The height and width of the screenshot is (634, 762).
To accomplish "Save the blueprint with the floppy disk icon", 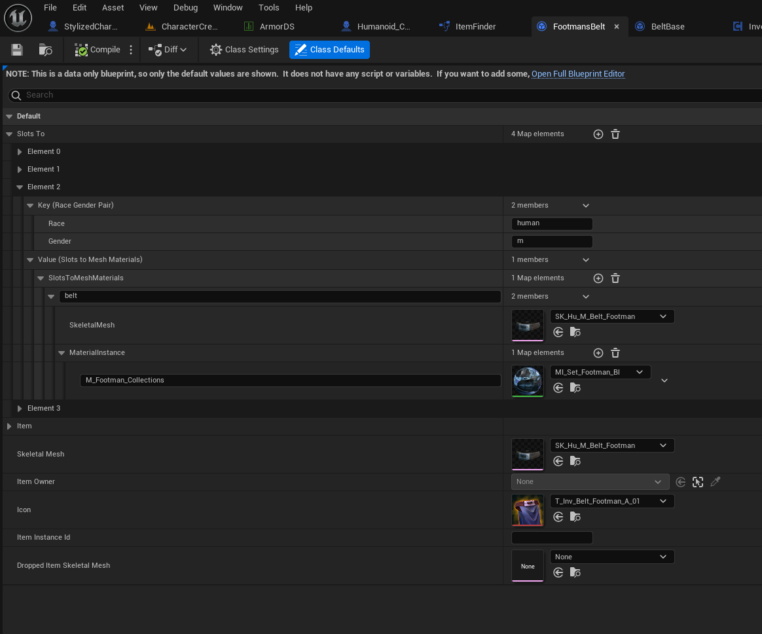I will 17,50.
